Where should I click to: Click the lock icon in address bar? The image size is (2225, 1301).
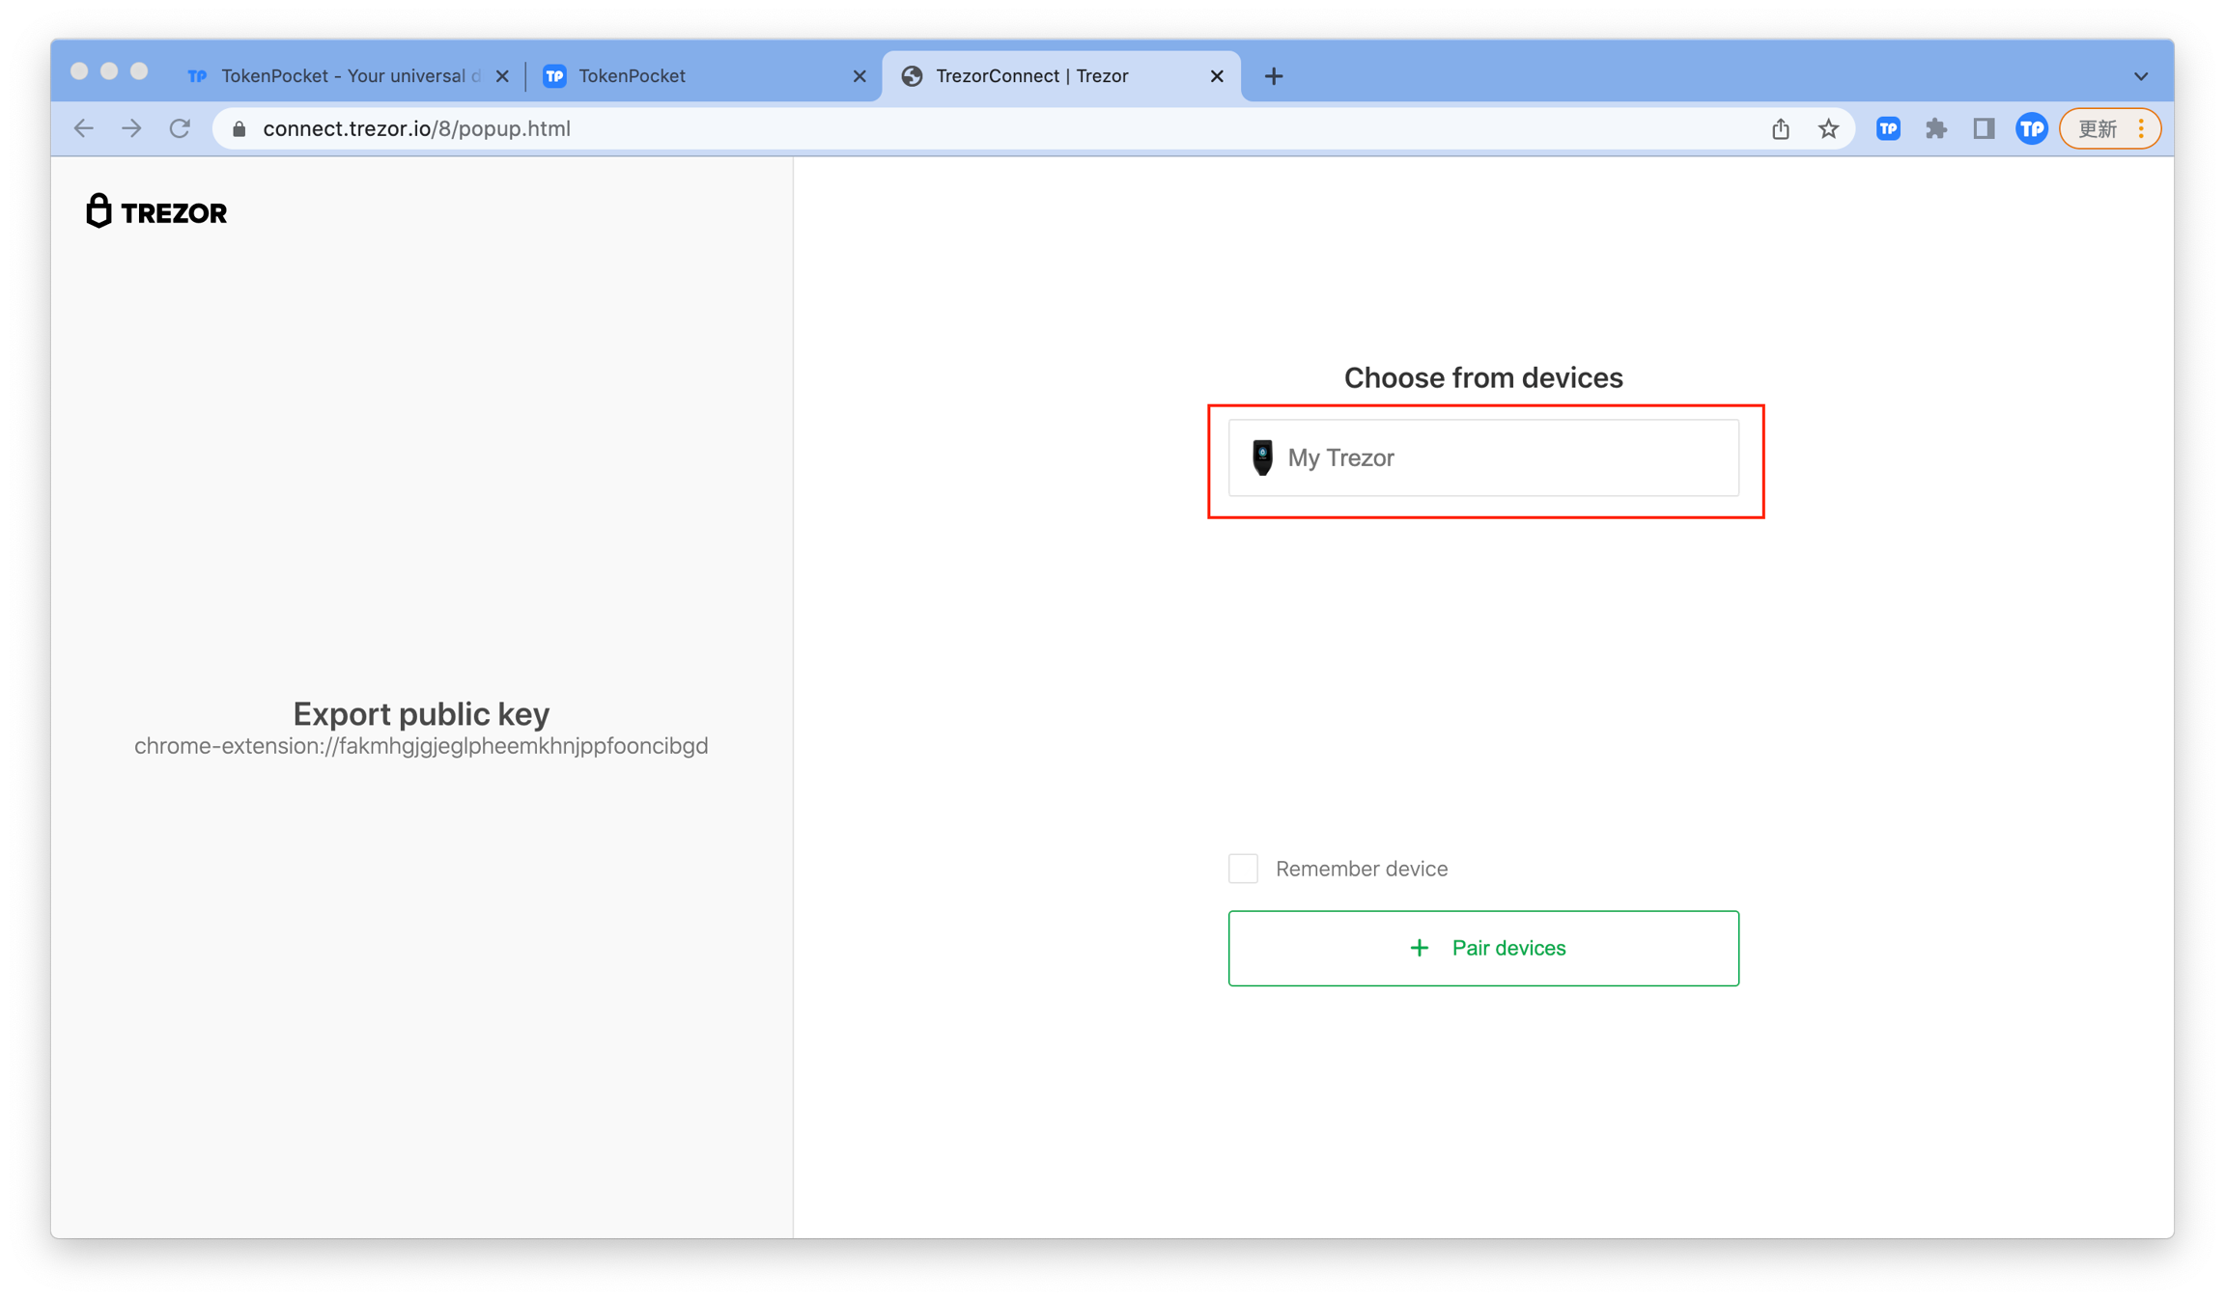pyautogui.click(x=239, y=128)
